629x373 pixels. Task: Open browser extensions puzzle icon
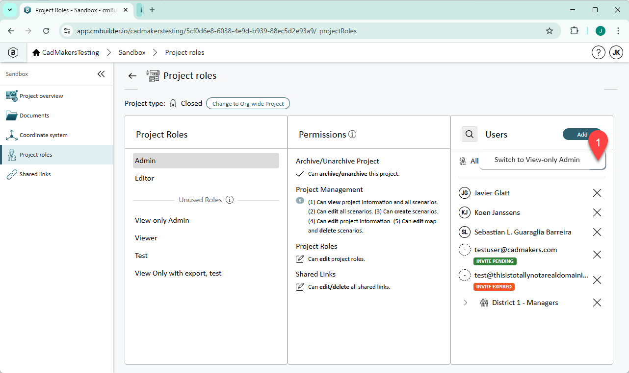tap(574, 31)
